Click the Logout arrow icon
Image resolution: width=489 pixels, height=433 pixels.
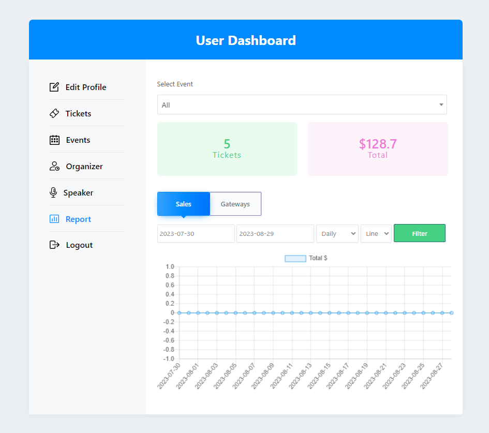coord(54,245)
